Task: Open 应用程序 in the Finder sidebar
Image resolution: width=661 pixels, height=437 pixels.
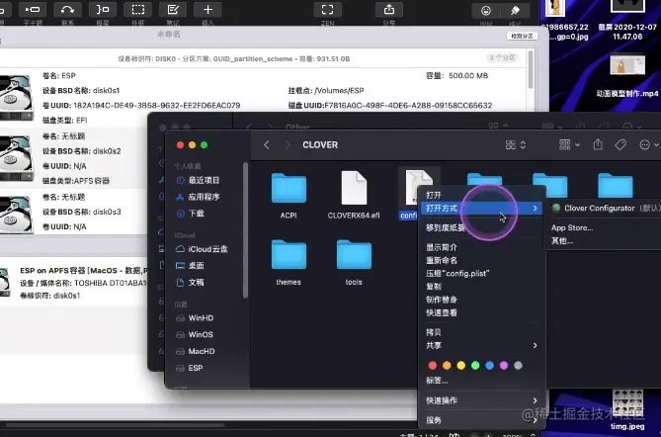Action: click(x=204, y=197)
